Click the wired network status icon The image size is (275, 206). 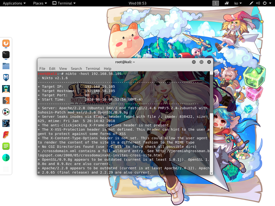251,3
